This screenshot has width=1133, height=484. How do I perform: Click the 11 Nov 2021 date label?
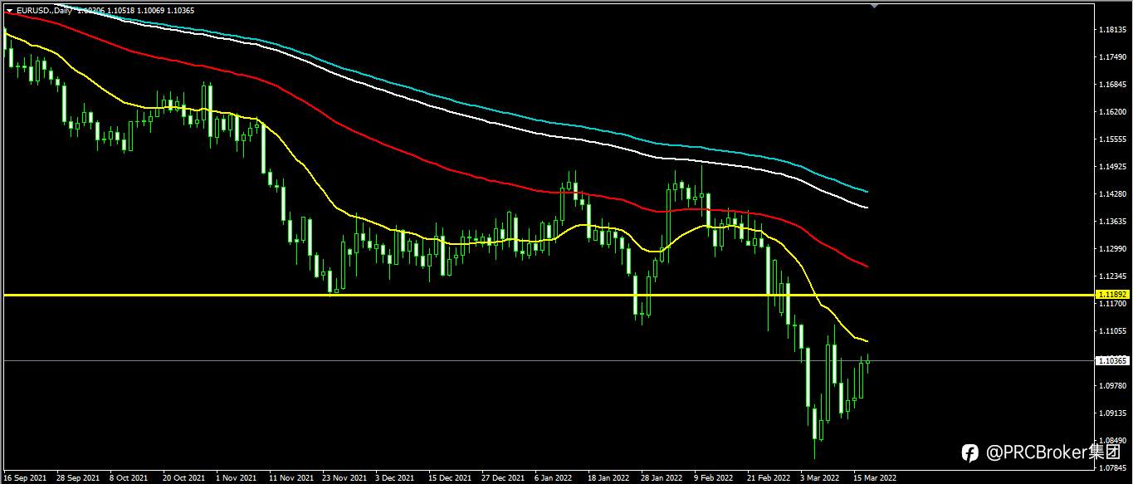[x=291, y=478]
